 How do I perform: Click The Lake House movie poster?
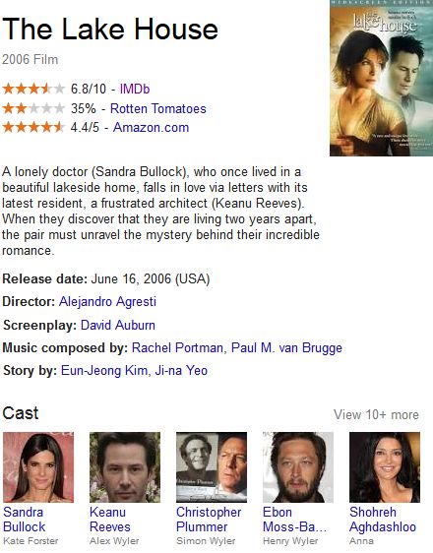point(381,78)
